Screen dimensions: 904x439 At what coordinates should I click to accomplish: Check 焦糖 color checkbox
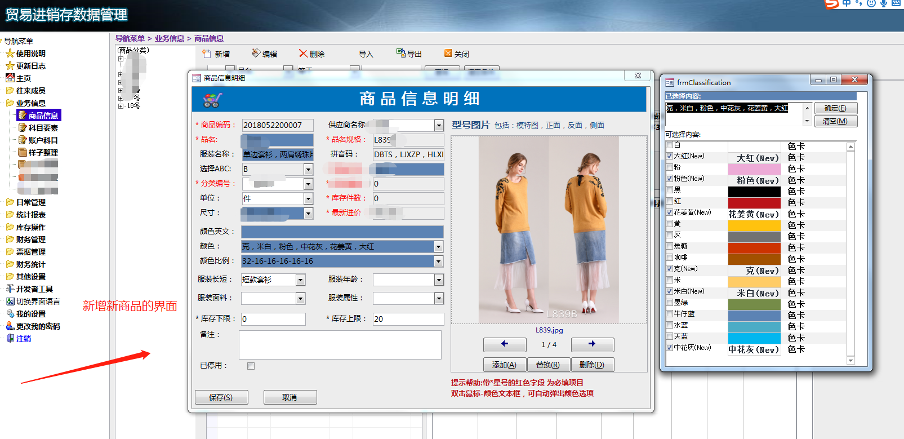[670, 246]
